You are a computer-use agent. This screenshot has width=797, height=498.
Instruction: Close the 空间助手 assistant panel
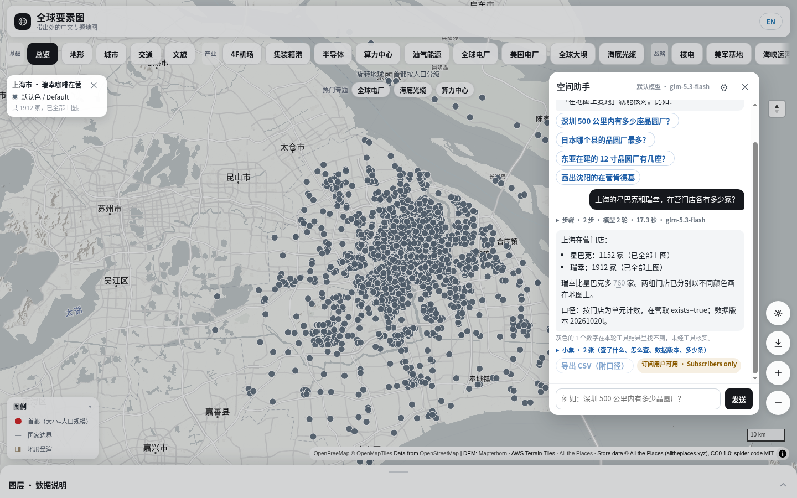coord(745,87)
